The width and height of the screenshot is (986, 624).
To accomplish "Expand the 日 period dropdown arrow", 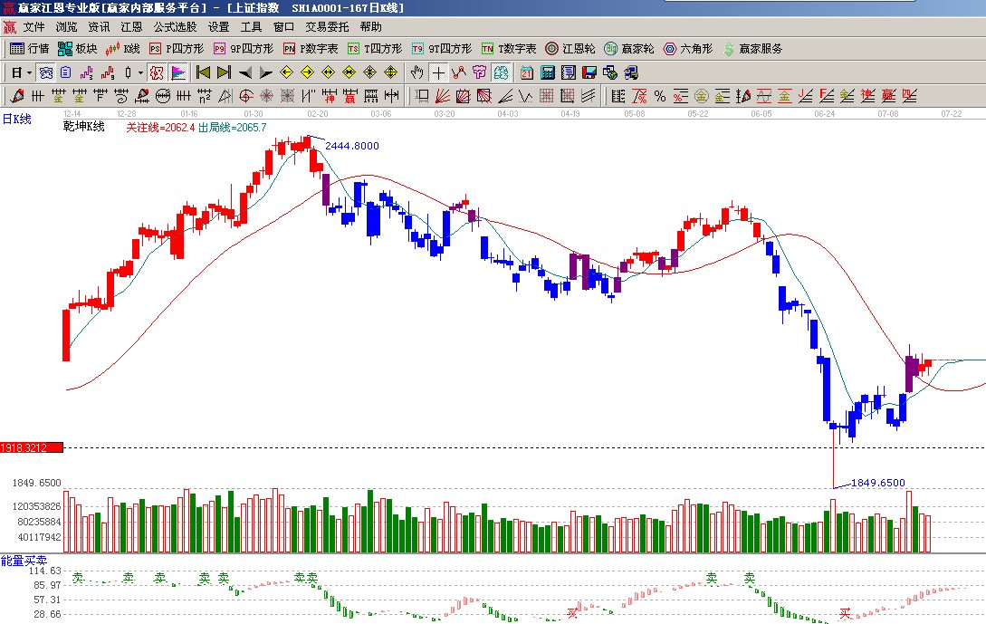I will (29, 72).
